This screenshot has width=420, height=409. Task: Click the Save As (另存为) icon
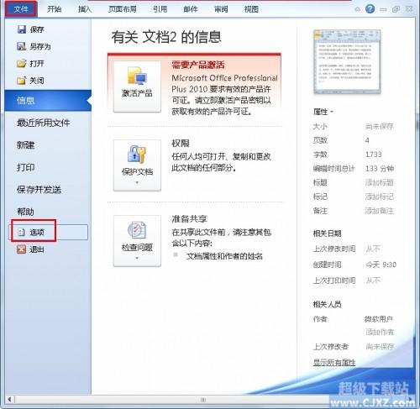pos(22,46)
